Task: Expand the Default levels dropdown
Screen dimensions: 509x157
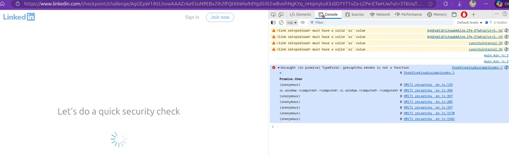Action: 470,23
